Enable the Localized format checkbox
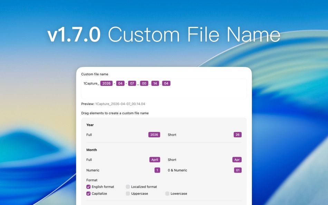This screenshot has width=328, height=205. click(128, 187)
